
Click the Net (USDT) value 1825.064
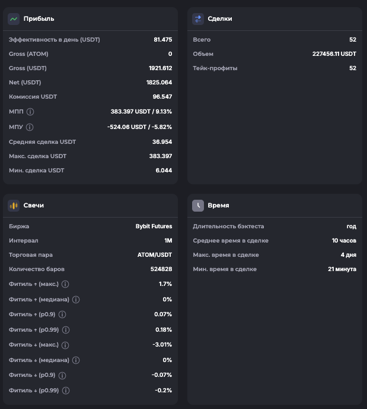[159, 83]
